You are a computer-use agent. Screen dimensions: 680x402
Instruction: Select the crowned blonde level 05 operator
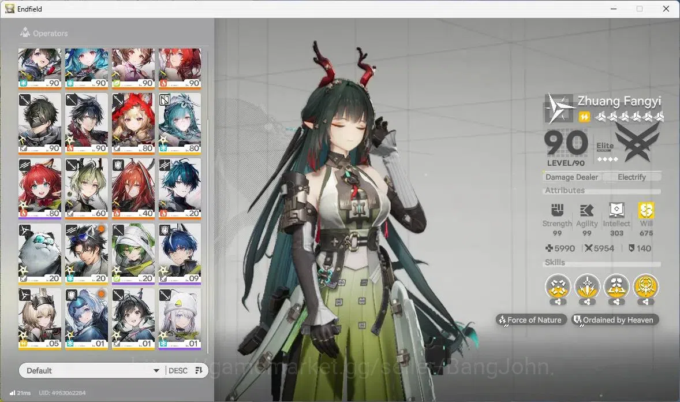[39, 319]
